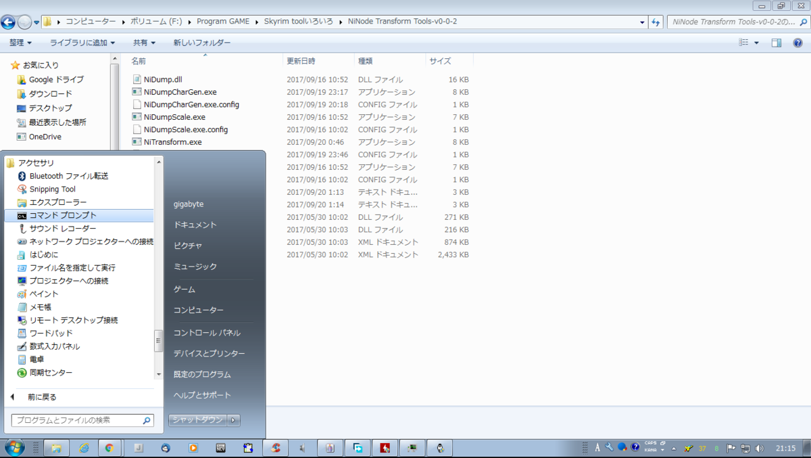Open 共有 dropdown menu

(145, 43)
